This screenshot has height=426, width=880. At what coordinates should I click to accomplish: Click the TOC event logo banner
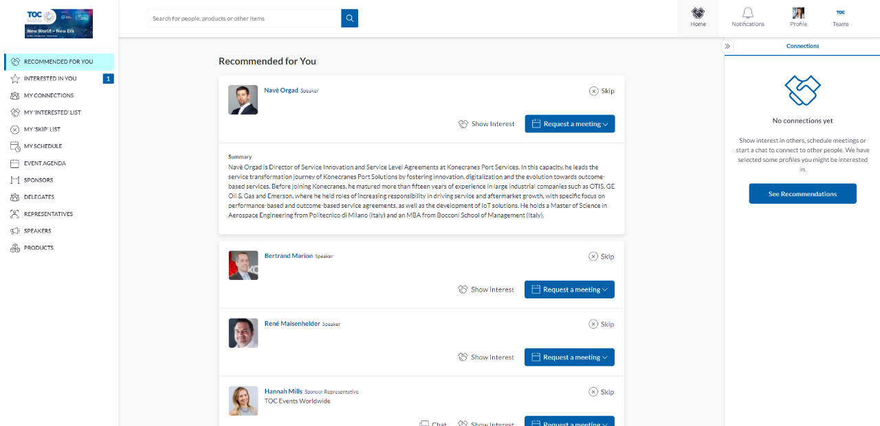coord(59,24)
